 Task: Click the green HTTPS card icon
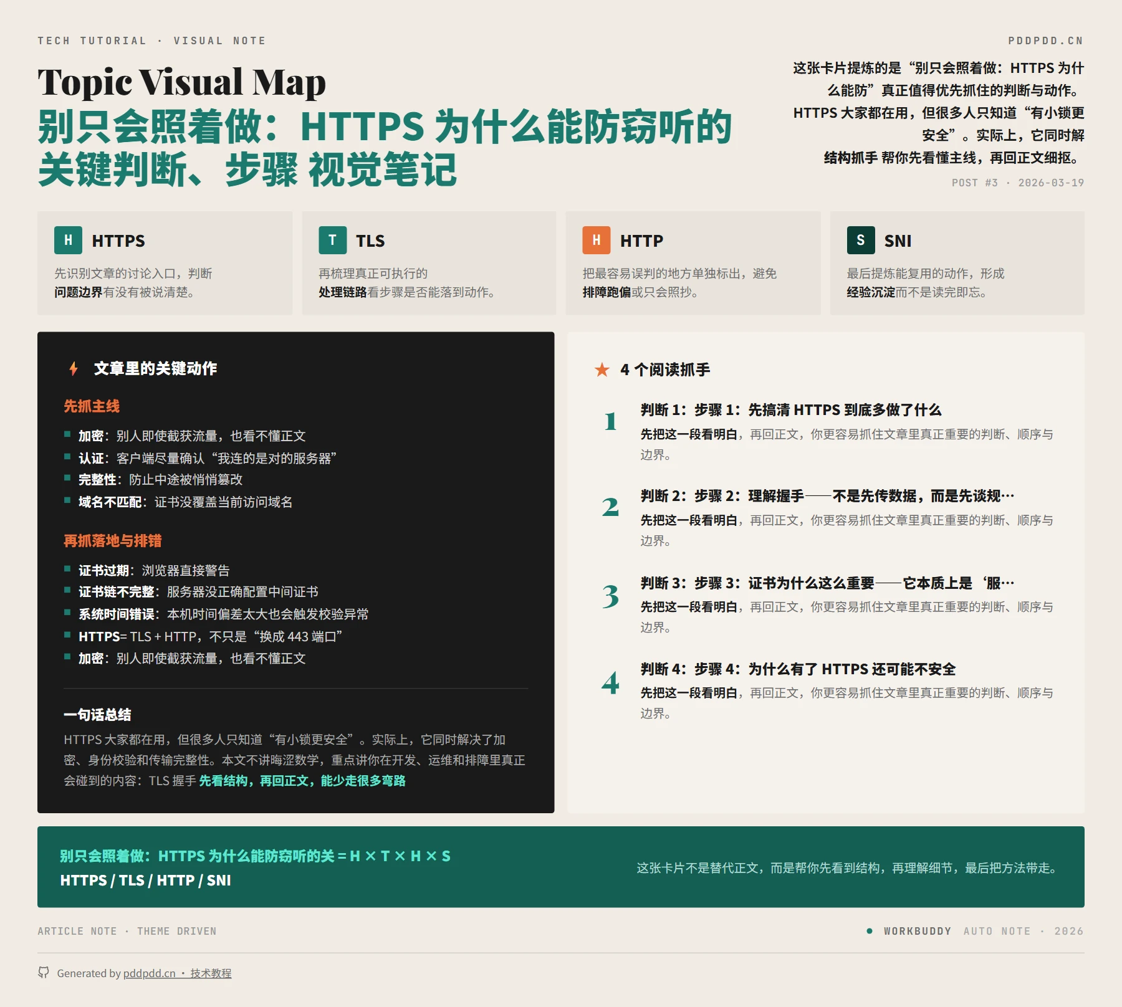point(68,241)
